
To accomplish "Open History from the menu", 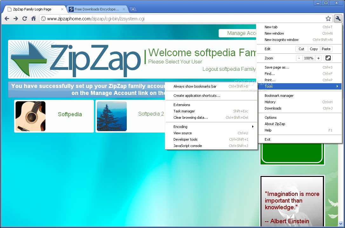I will 299,102.
